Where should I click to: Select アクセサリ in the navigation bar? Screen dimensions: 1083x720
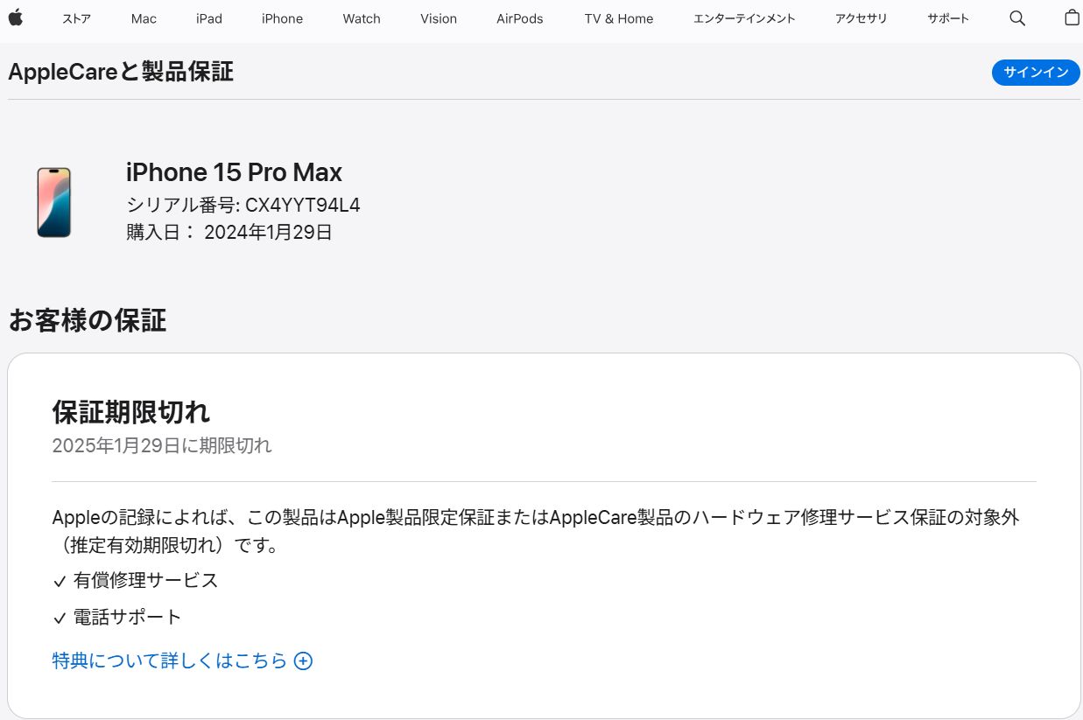tap(861, 18)
